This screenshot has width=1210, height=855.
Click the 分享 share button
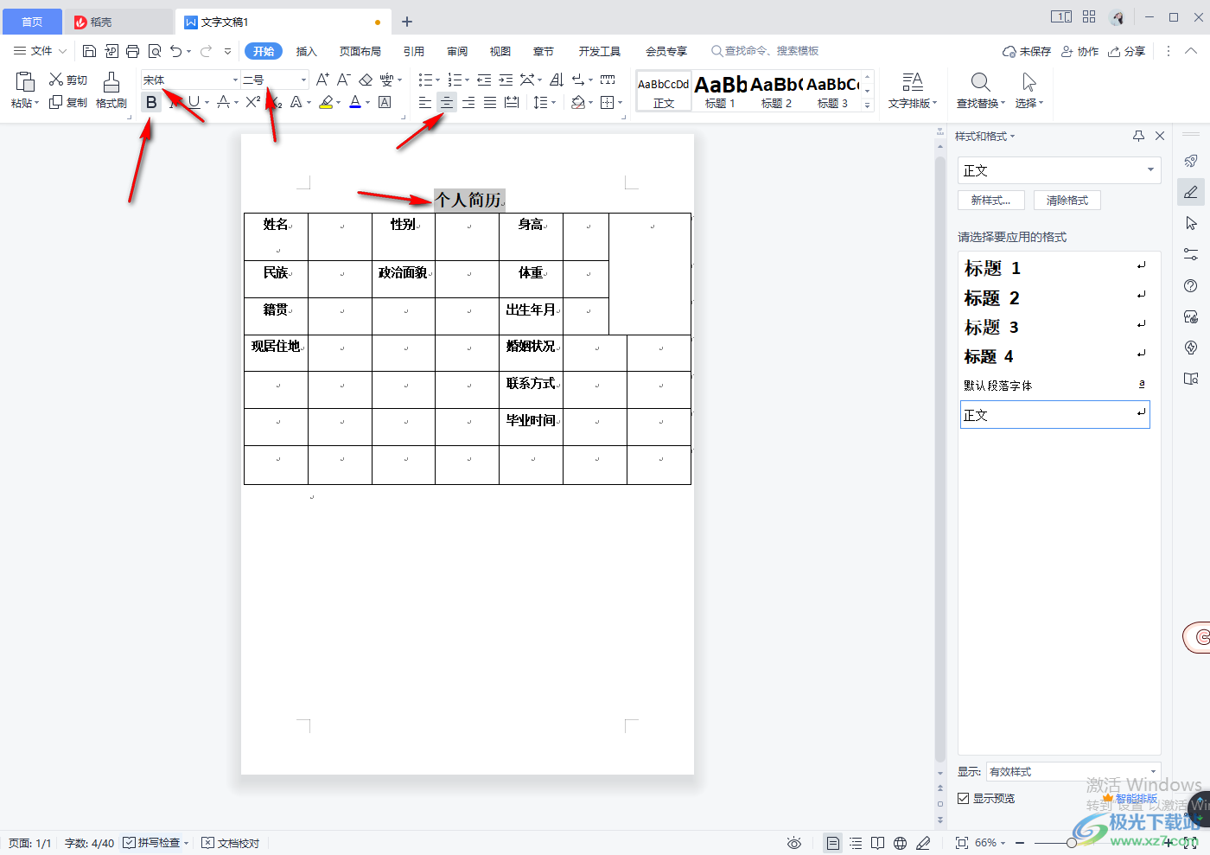[x=1127, y=51]
